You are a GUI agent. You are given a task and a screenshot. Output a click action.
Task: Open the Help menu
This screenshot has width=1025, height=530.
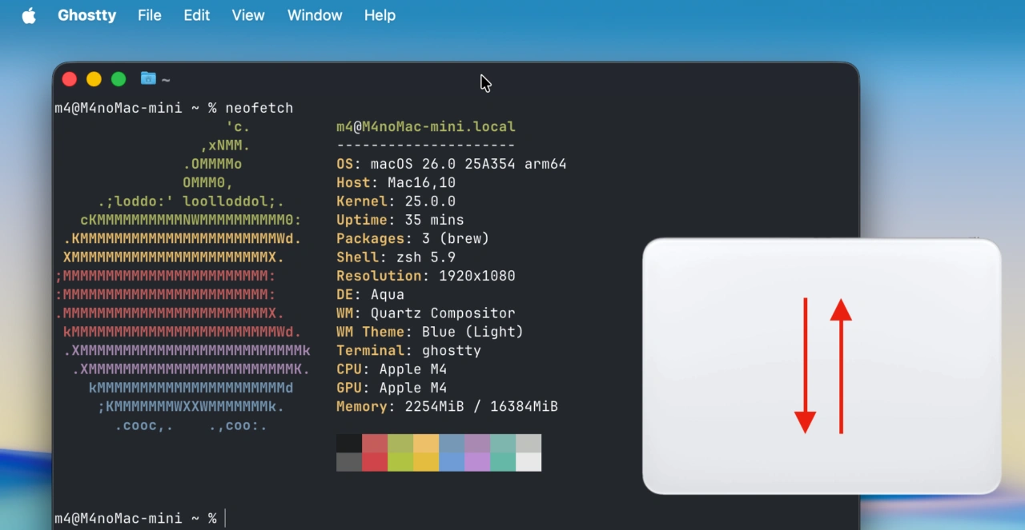click(x=380, y=14)
